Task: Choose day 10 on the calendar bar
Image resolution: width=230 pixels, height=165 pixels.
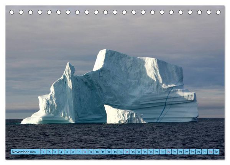Action: point(97,152)
